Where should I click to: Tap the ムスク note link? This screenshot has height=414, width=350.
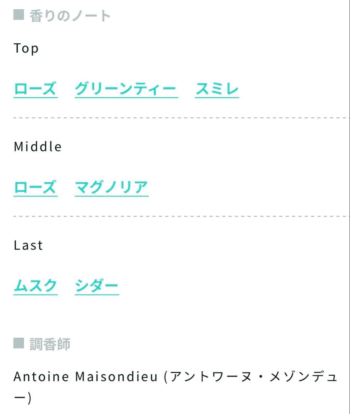coord(35,286)
